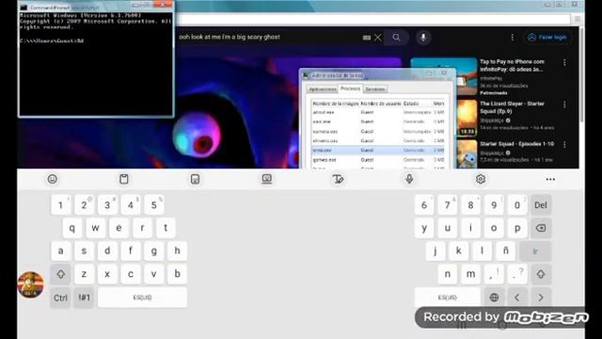
Task: Tap the keyboard icon in the search box
Action: pyautogui.click(x=367, y=38)
